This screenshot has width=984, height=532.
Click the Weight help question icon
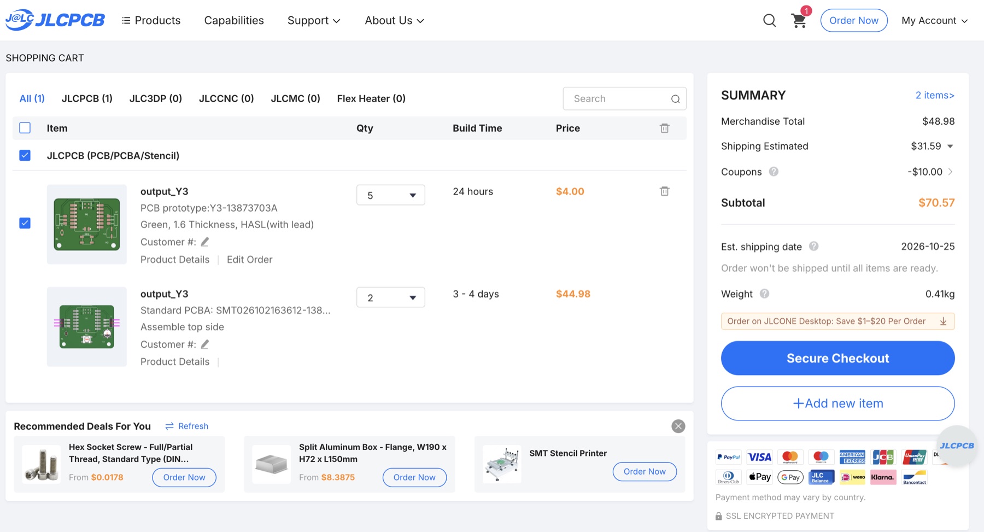(x=764, y=294)
